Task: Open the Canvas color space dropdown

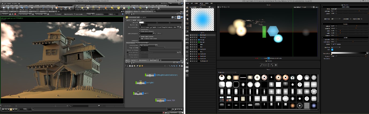Action: click(298, 7)
